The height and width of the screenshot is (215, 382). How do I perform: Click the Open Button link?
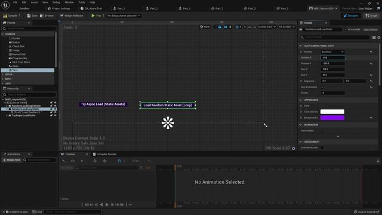coord(371,29)
